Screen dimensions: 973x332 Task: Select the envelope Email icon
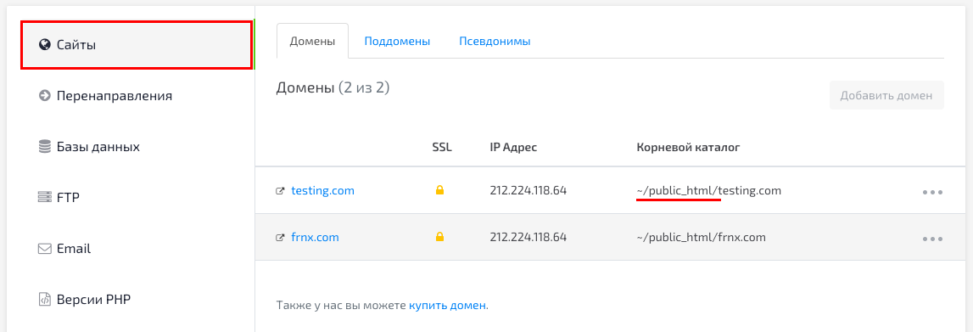pyautogui.click(x=44, y=249)
